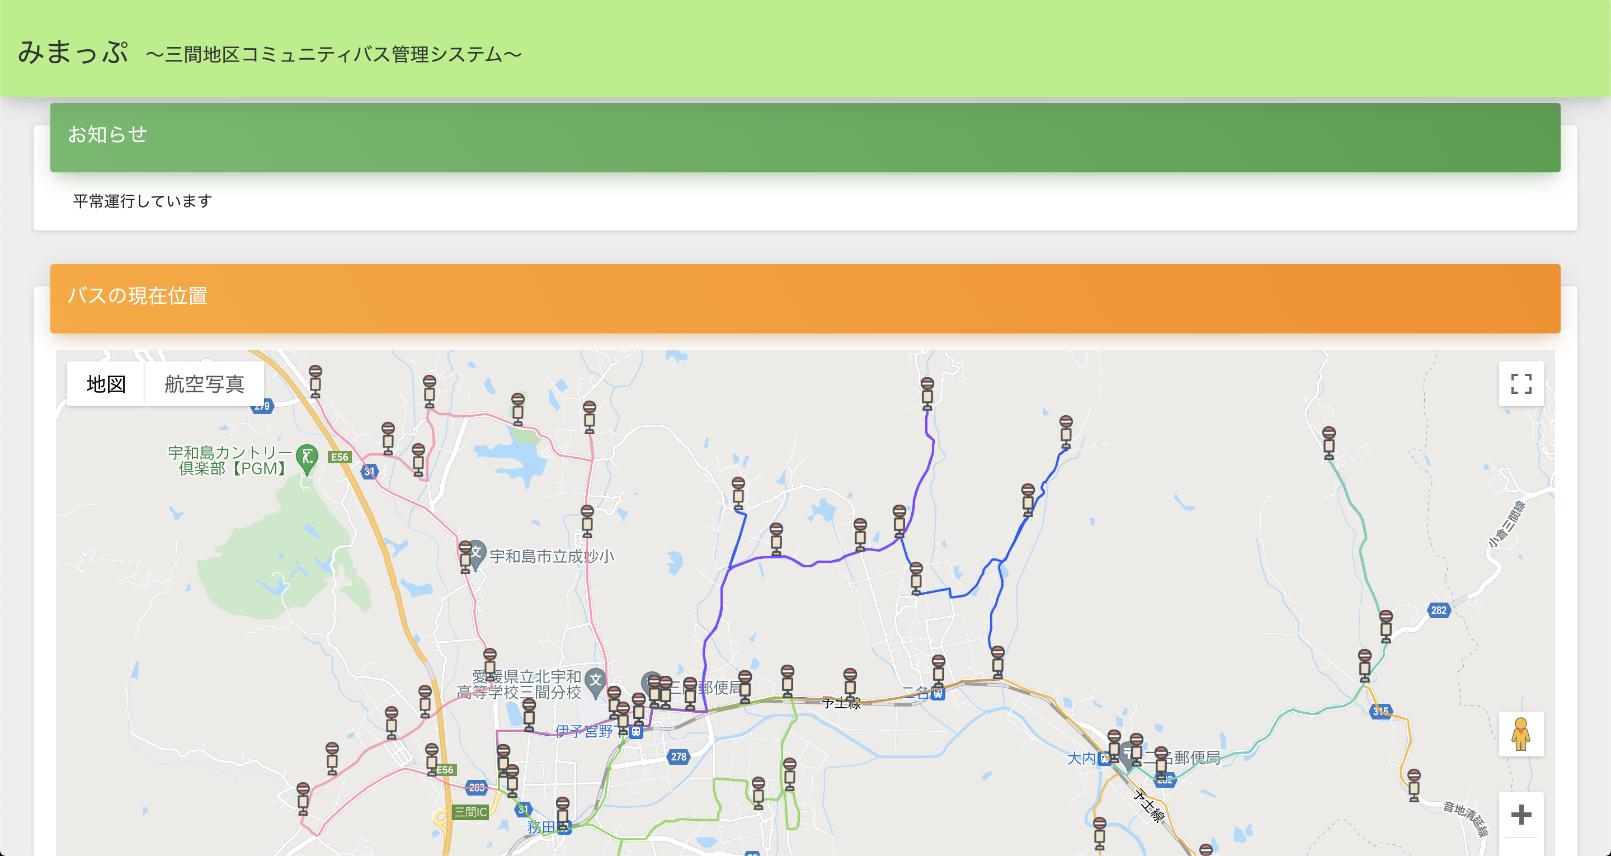This screenshot has height=856, width=1611.
Task: Click the みまっぷ site title
Action: [73, 53]
